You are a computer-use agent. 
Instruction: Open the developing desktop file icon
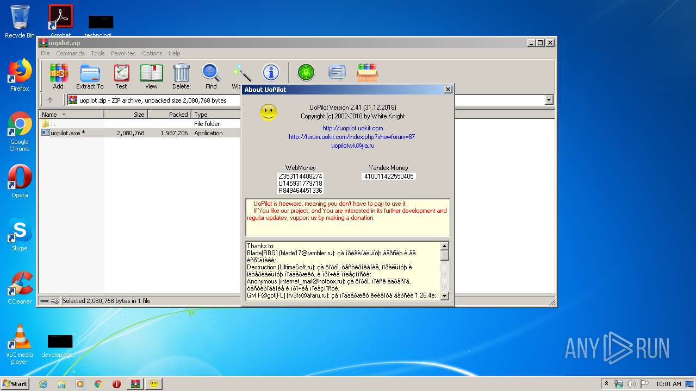pyautogui.click(x=60, y=345)
